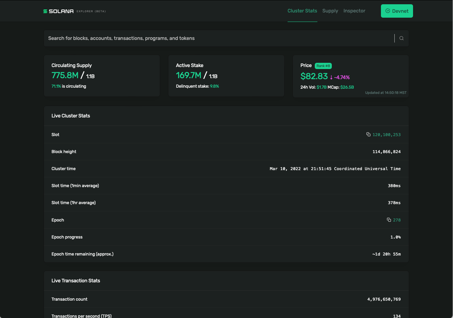This screenshot has width=453, height=318.
Task: Copy the current slot number
Action: 368,134
